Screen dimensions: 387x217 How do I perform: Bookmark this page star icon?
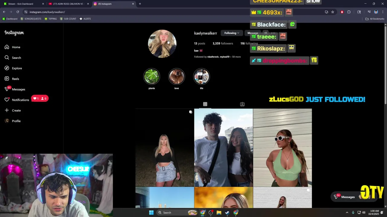[333, 12]
